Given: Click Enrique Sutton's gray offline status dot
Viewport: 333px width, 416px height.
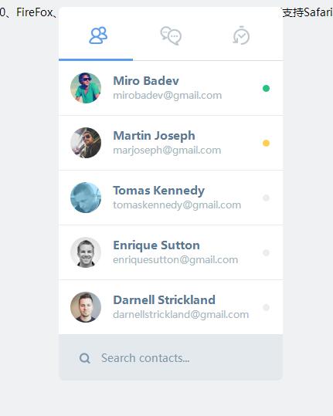Looking at the screenshot, I should click(x=266, y=252).
